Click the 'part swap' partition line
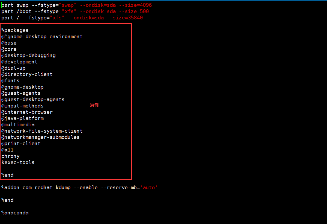327x224 pixels. click(x=77, y=5)
